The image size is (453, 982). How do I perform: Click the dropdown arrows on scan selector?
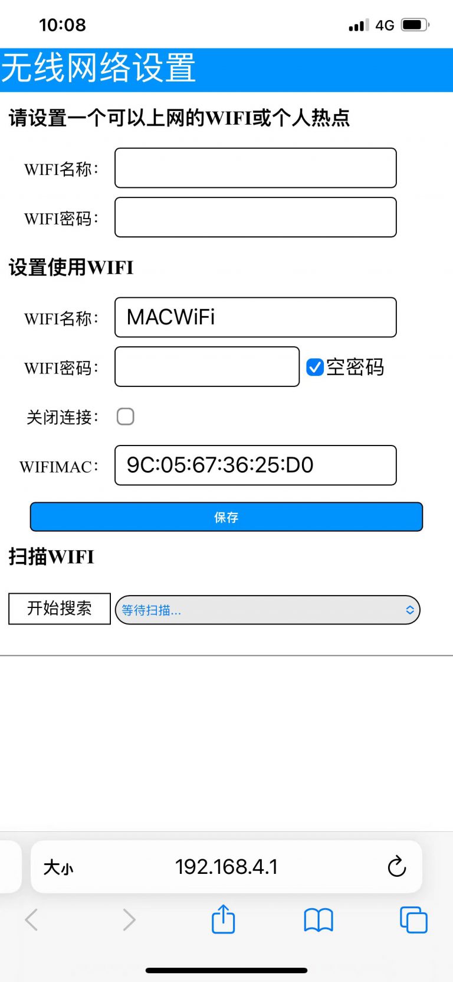coord(410,610)
